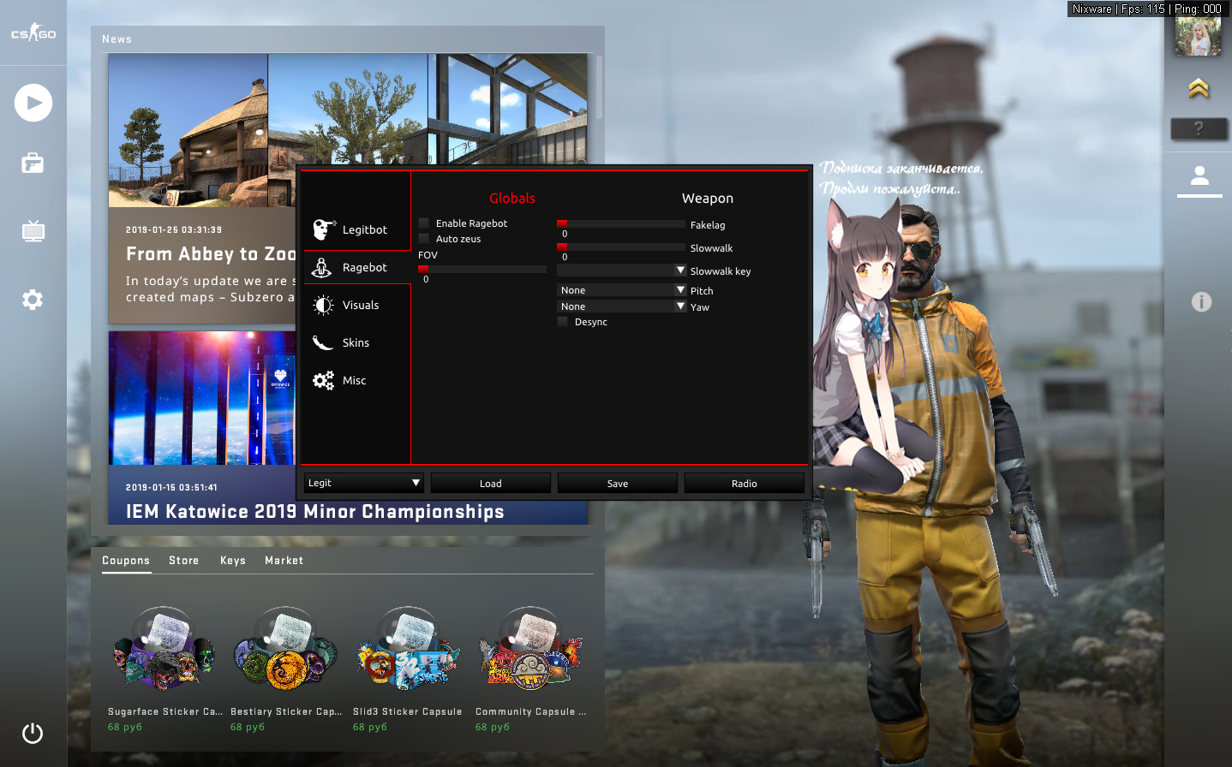Open the Watch TV icon
This screenshot has width=1232, height=767.
pos(33,231)
